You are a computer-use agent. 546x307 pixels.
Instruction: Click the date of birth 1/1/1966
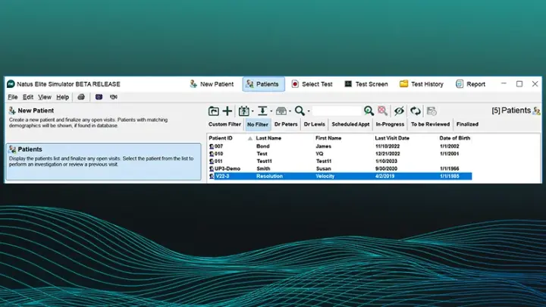pos(449,169)
